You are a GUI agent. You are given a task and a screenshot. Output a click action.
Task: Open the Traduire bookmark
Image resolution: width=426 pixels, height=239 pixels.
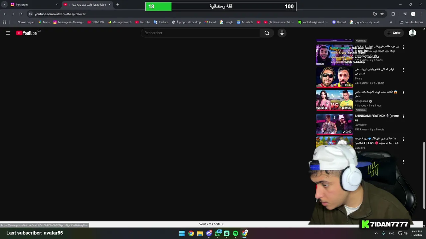click(x=161, y=22)
